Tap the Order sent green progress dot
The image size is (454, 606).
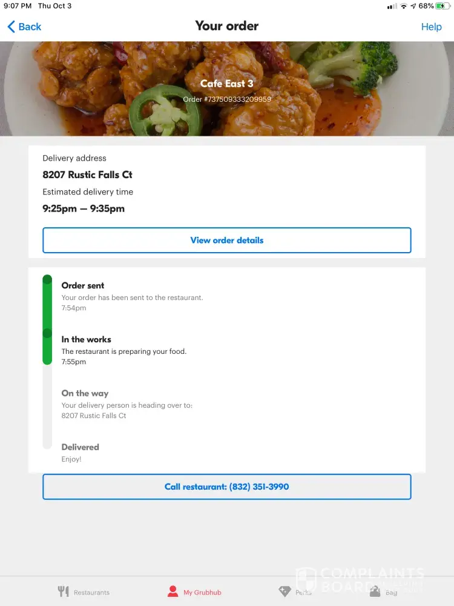coord(47,280)
